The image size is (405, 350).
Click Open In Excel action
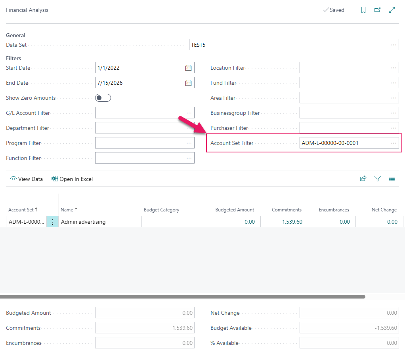click(72, 179)
